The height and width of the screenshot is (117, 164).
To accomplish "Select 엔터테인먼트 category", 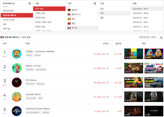I will (10, 10).
